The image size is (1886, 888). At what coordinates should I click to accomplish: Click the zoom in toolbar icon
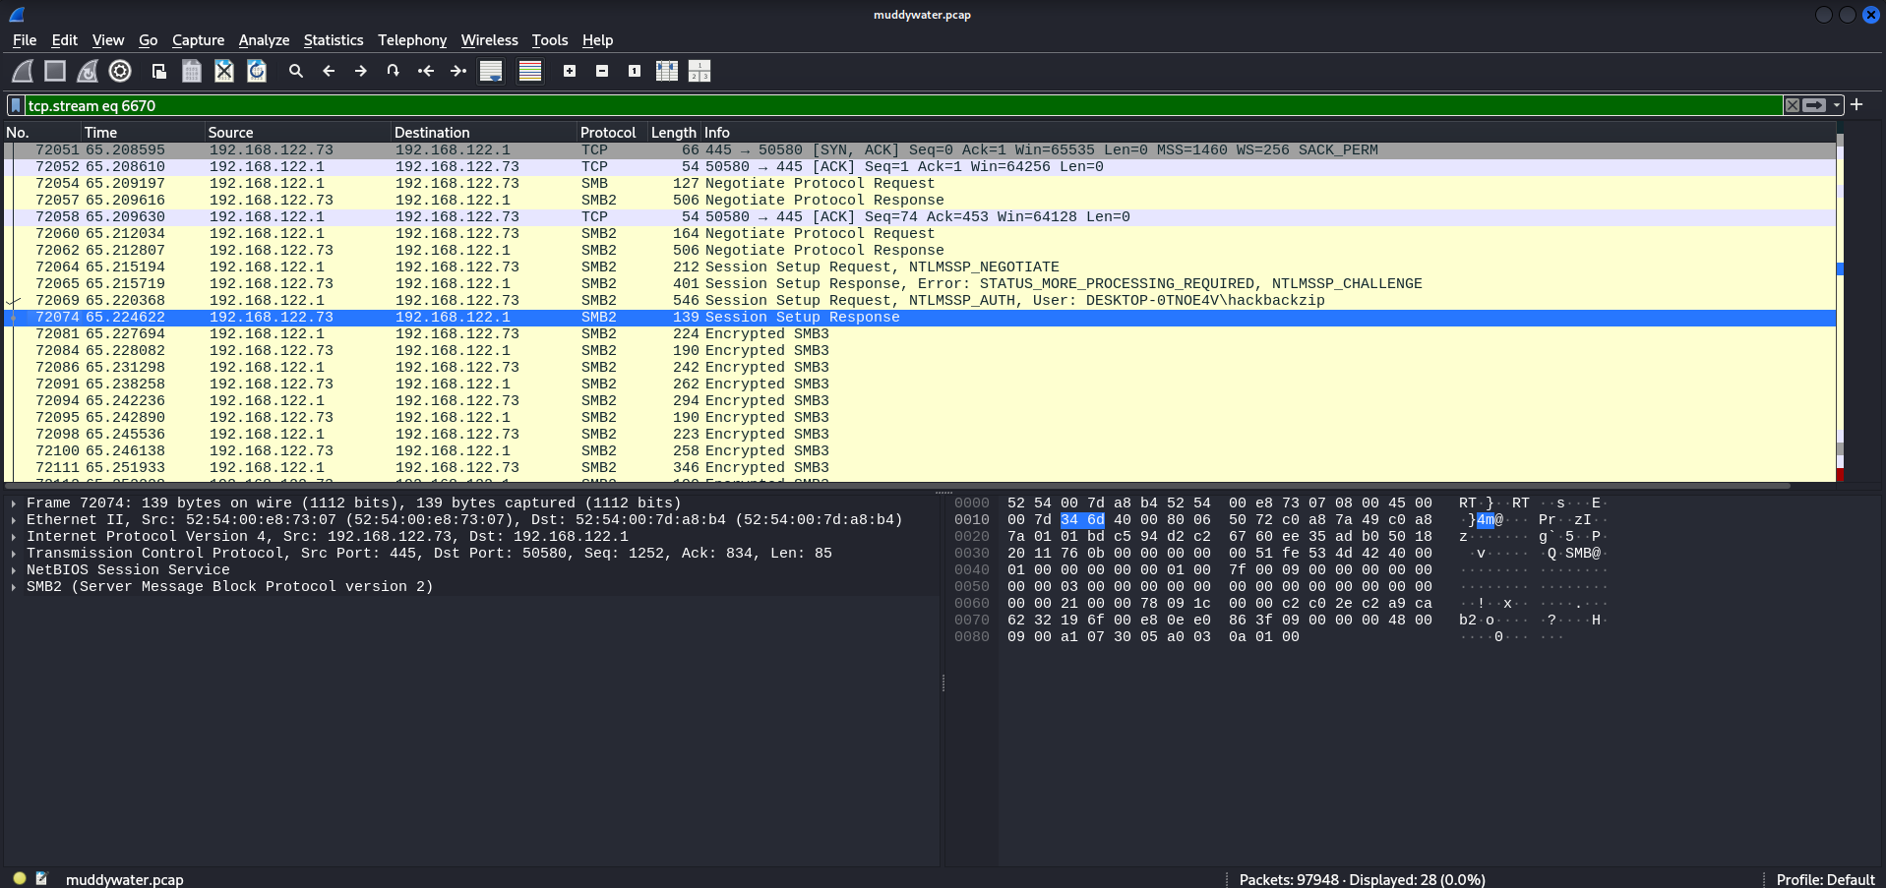(570, 71)
